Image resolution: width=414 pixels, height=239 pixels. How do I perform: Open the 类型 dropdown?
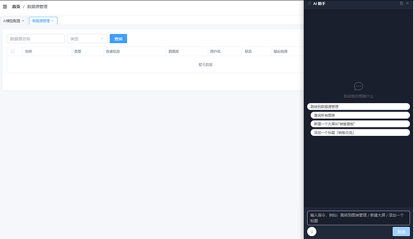click(87, 39)
